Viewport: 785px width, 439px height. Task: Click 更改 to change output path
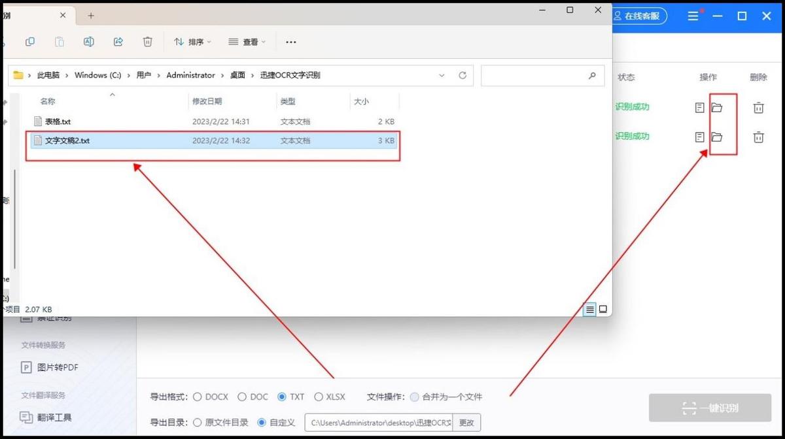[x=466, y=423]
